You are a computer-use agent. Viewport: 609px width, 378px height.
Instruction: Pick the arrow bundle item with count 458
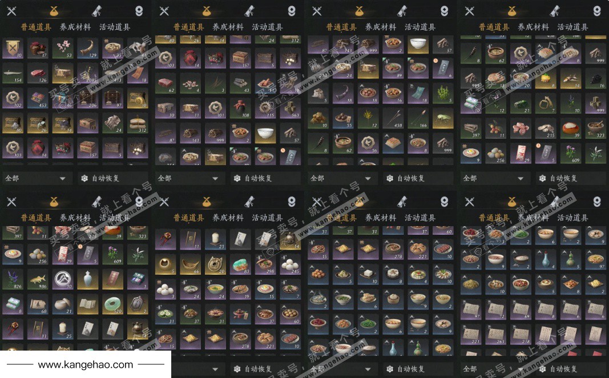[x=393, y=118]
